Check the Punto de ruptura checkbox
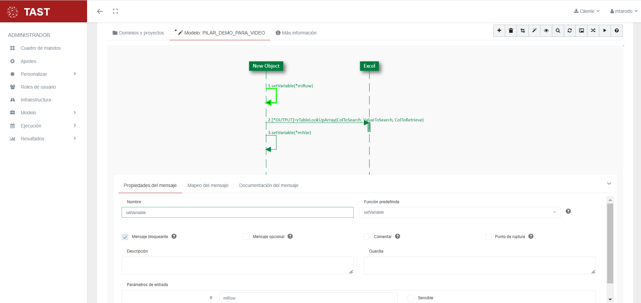The width and height of the screenshot is (641, 303). (x=488, y=237)
